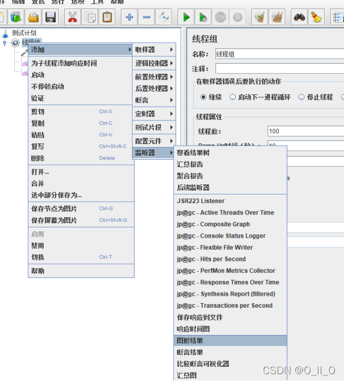The width and height of the screenshot is (344, 381).
Task: Expand all nodes with plus icon
Action: [x=129, y=17]
